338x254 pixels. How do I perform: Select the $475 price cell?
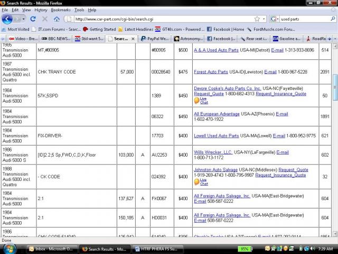tap(183, 72)
